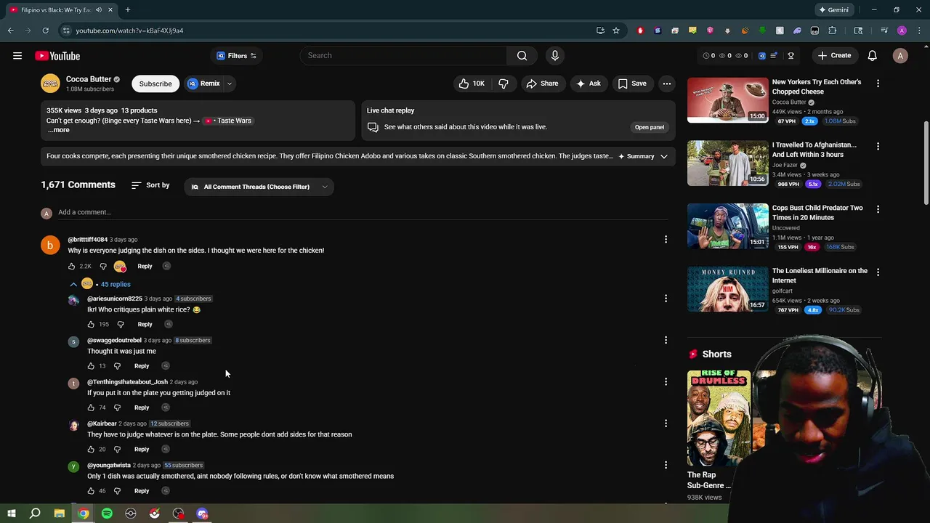Viewport: 930px width, 523px height.
Task: Open YouTube notifications bell
Action: pos(873,56)
